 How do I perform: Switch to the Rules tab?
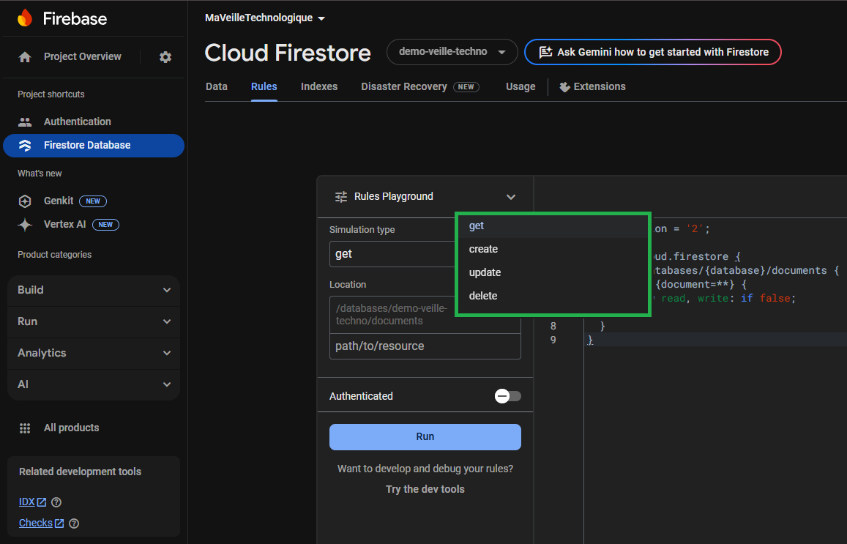click(x=264, y=87)
